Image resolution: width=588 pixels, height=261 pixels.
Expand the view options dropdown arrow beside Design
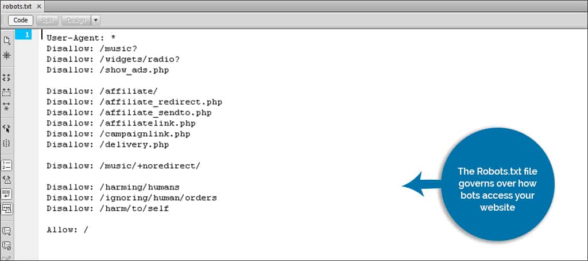[x=96, y=20]
